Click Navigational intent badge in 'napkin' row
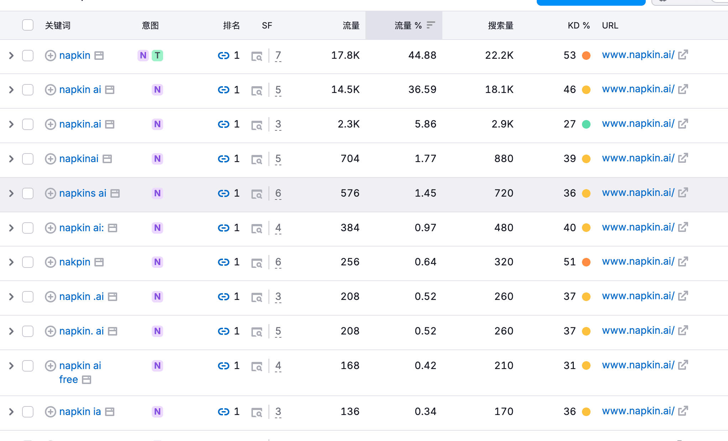The image size is (728, 441). pos(143,56)
